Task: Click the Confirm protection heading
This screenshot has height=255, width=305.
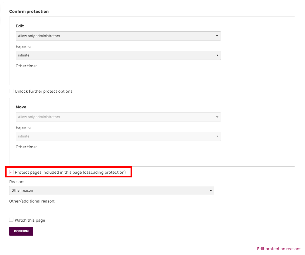Action: (x=29, y=11)
